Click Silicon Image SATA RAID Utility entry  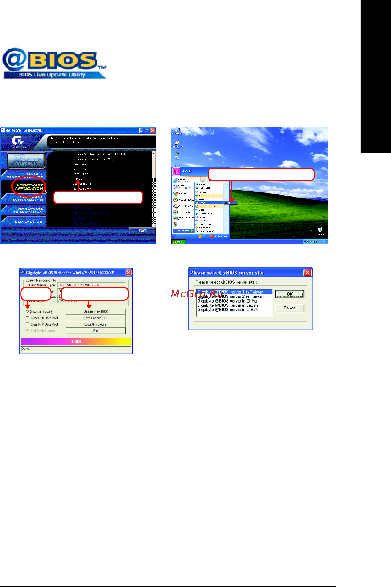(92, 213)
